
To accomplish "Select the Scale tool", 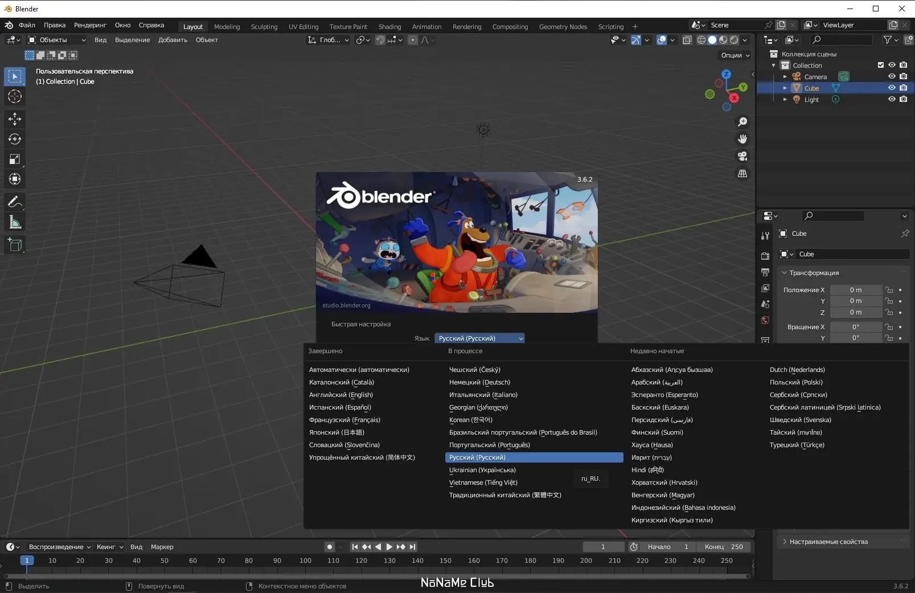I will [x=15, y=160].
